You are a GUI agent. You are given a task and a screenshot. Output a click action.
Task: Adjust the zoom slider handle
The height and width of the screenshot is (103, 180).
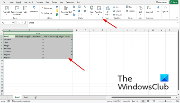(165, 101)
